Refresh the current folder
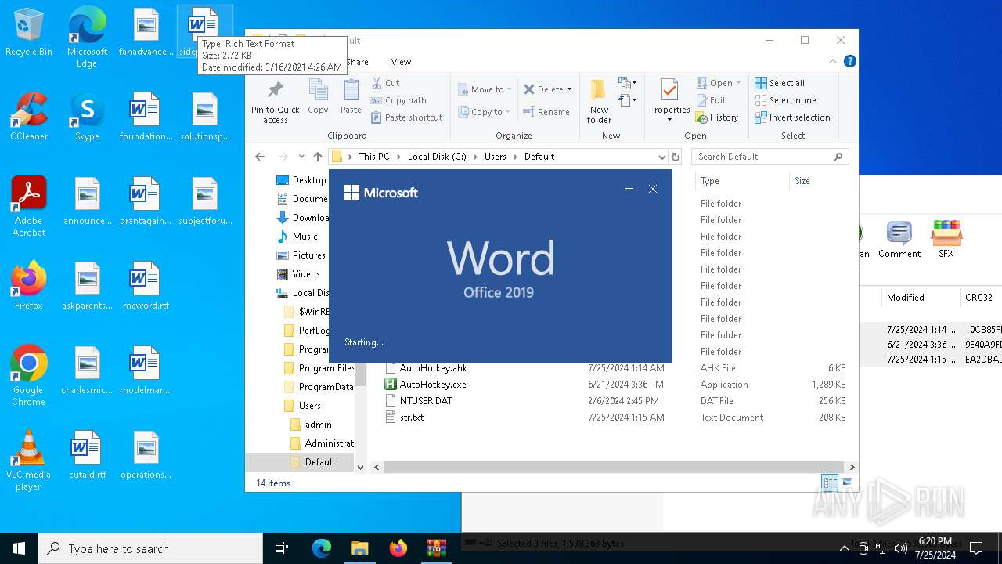1002x564 pixels. pos(676,157)
